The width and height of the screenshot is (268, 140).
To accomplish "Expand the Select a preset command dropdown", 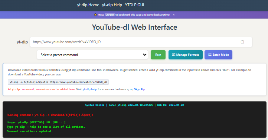I will (x=92, y=55).
